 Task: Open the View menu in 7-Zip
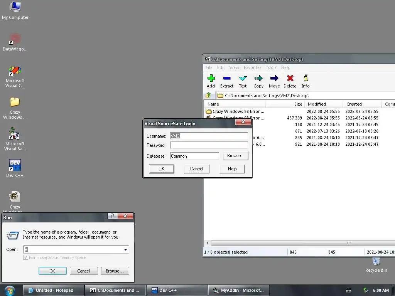[234, 67]
